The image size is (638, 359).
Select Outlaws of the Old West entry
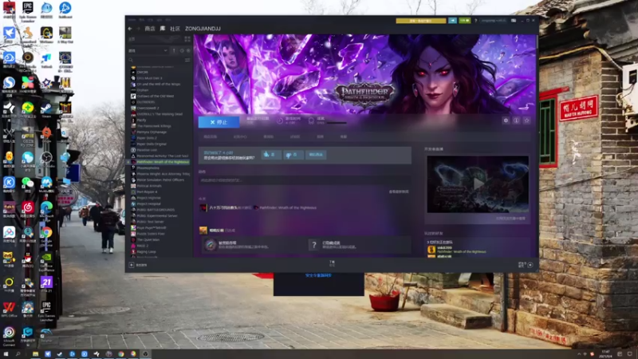coord(155,96)
